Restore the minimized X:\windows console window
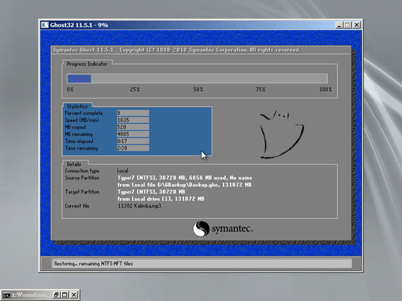402x301 pixels. 56,295
